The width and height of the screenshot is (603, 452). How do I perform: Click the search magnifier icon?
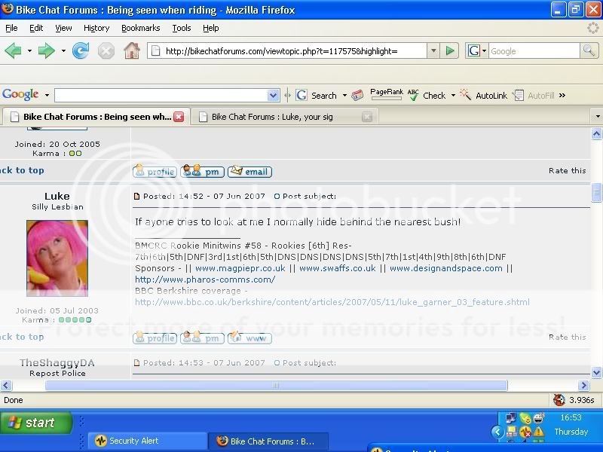589,51
